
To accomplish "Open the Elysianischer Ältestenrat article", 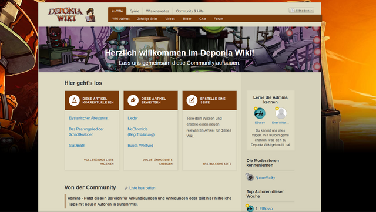I will [x=89, y=118].
